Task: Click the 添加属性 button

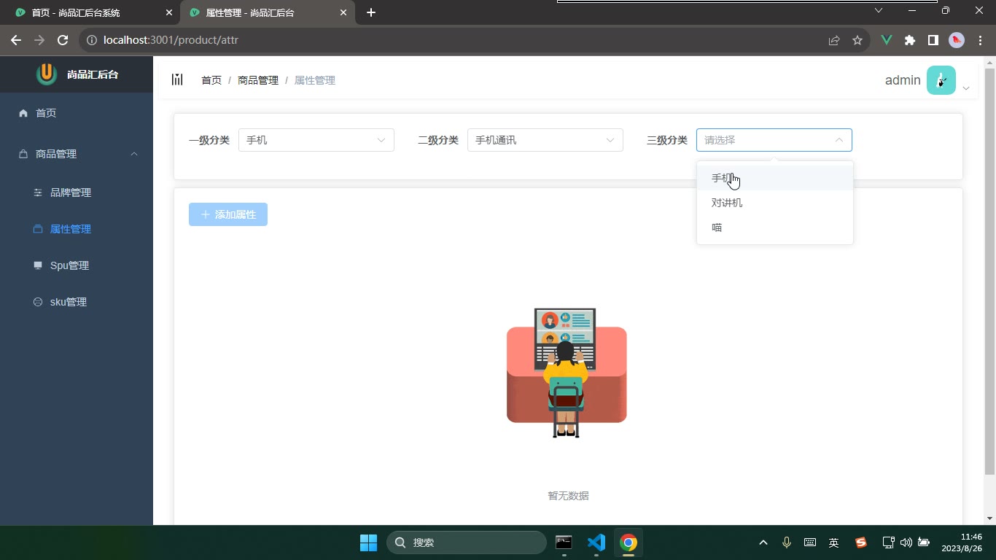Action: coord(228,214)
